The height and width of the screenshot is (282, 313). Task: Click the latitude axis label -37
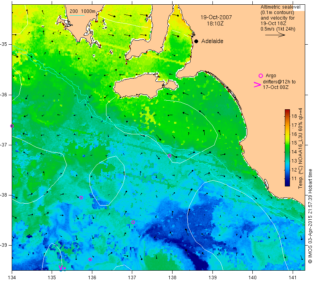4,145
